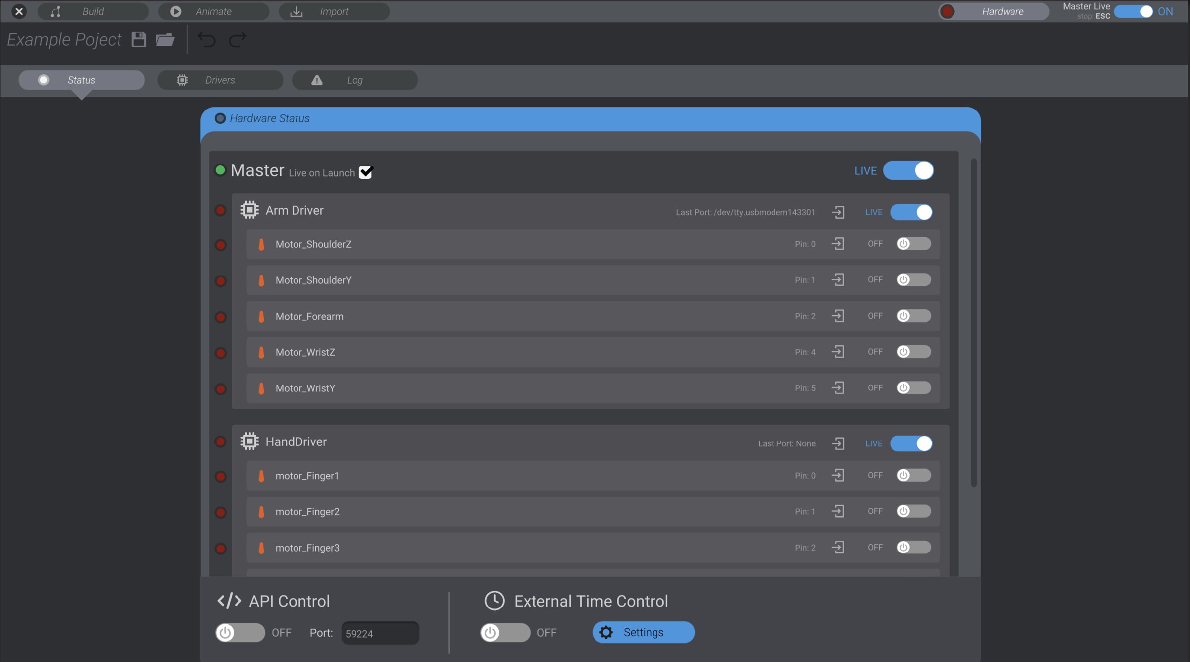
Task: Power on Motor_WristZ
Action: tap(913, 352)
